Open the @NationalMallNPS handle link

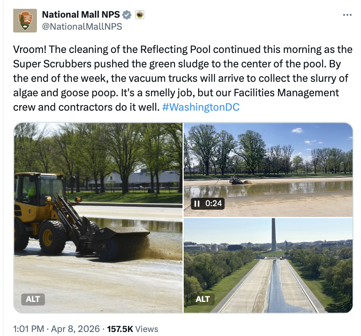pyautogui.click(x=82, y=26)
